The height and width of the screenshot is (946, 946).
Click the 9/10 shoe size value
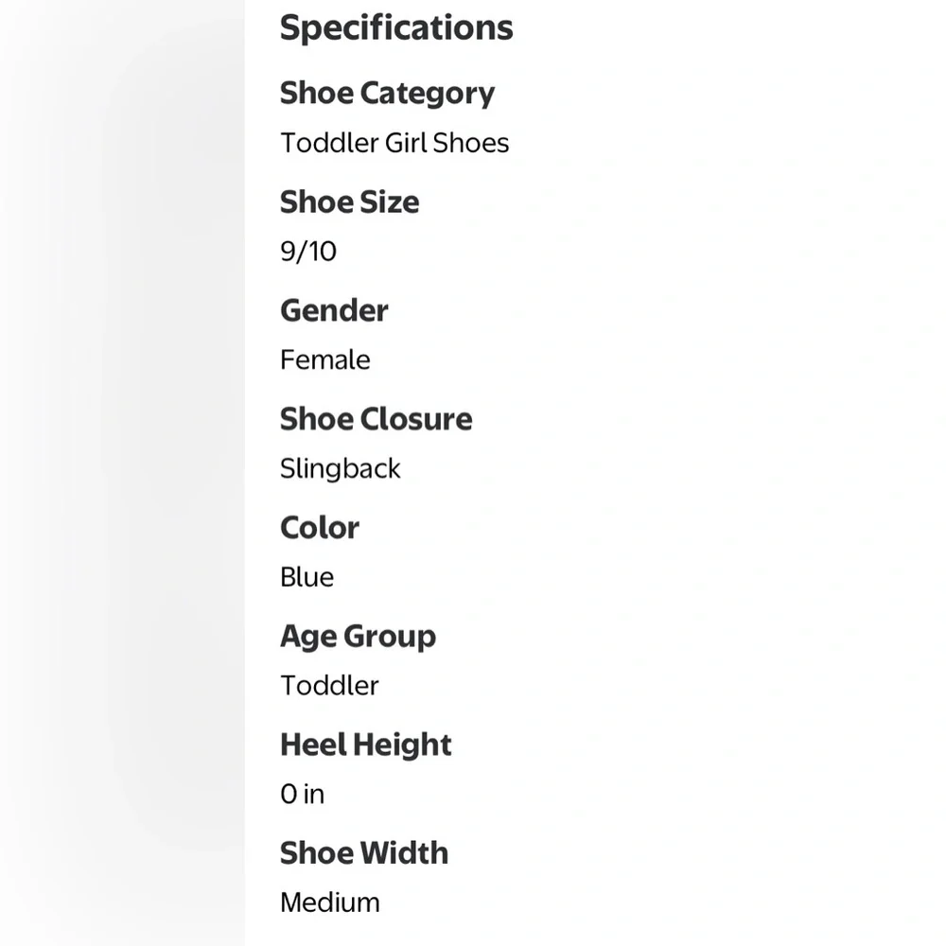308,252
